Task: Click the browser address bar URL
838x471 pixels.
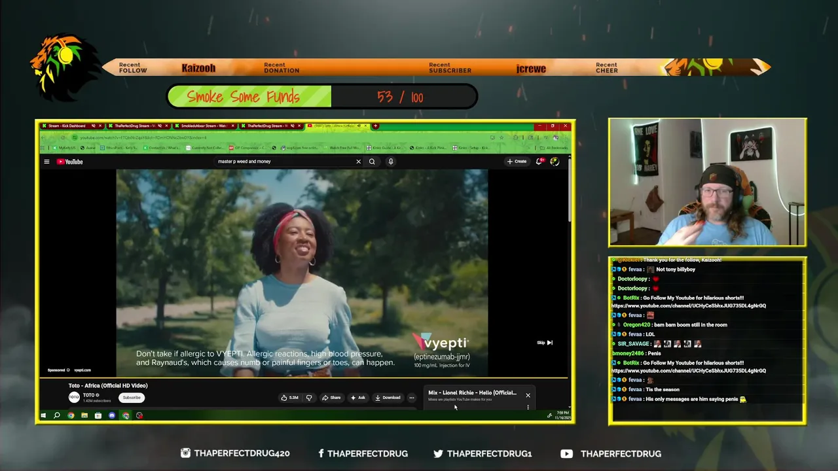Action: [x=144, y=137]
